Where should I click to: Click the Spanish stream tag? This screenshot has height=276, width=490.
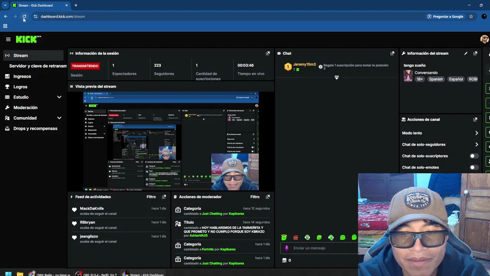[436, 79]
